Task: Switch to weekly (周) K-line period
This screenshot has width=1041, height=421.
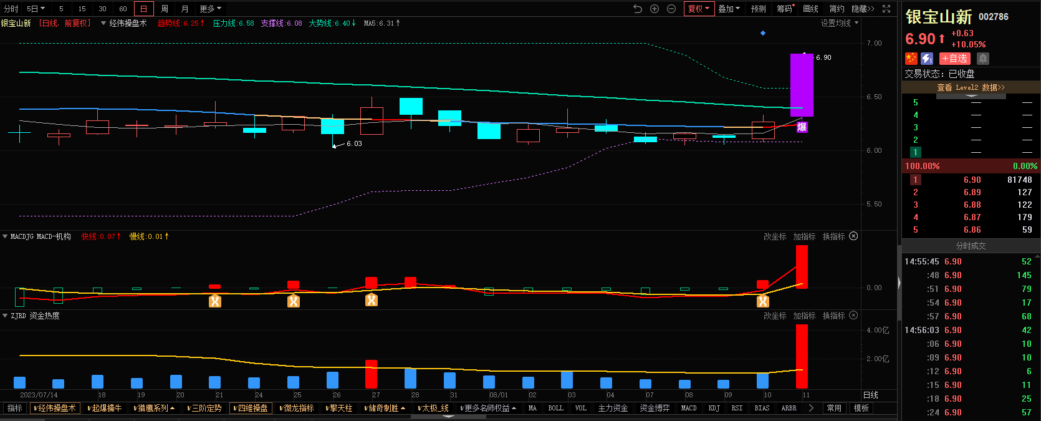Action: click(164, 9)
